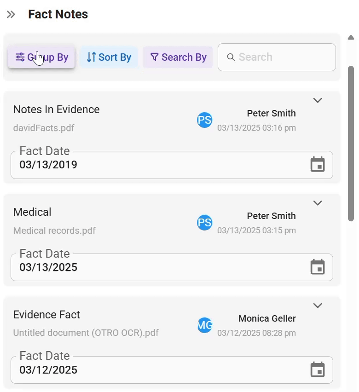Open calendar picker for 03/13/2019 fact date
Viewport: 359px width, 392px height.
318,165
